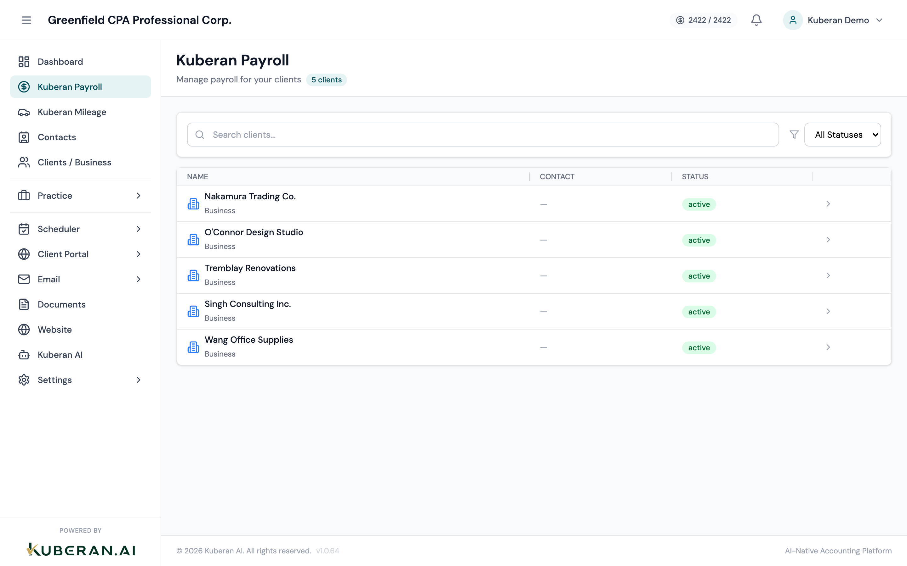Click Singh Consulting Inc. building icon
This screenshot has width=907, height=566.
(193, 311)
